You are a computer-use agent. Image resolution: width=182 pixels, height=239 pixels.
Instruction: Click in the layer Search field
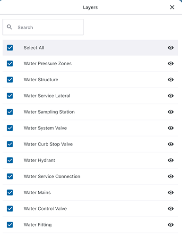43,27
